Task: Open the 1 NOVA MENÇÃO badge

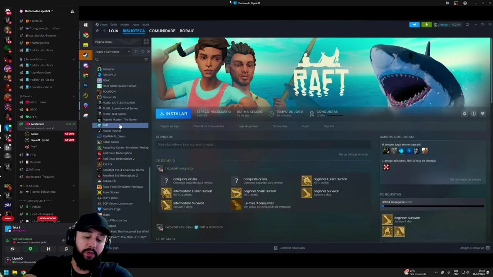Action: 47,219
